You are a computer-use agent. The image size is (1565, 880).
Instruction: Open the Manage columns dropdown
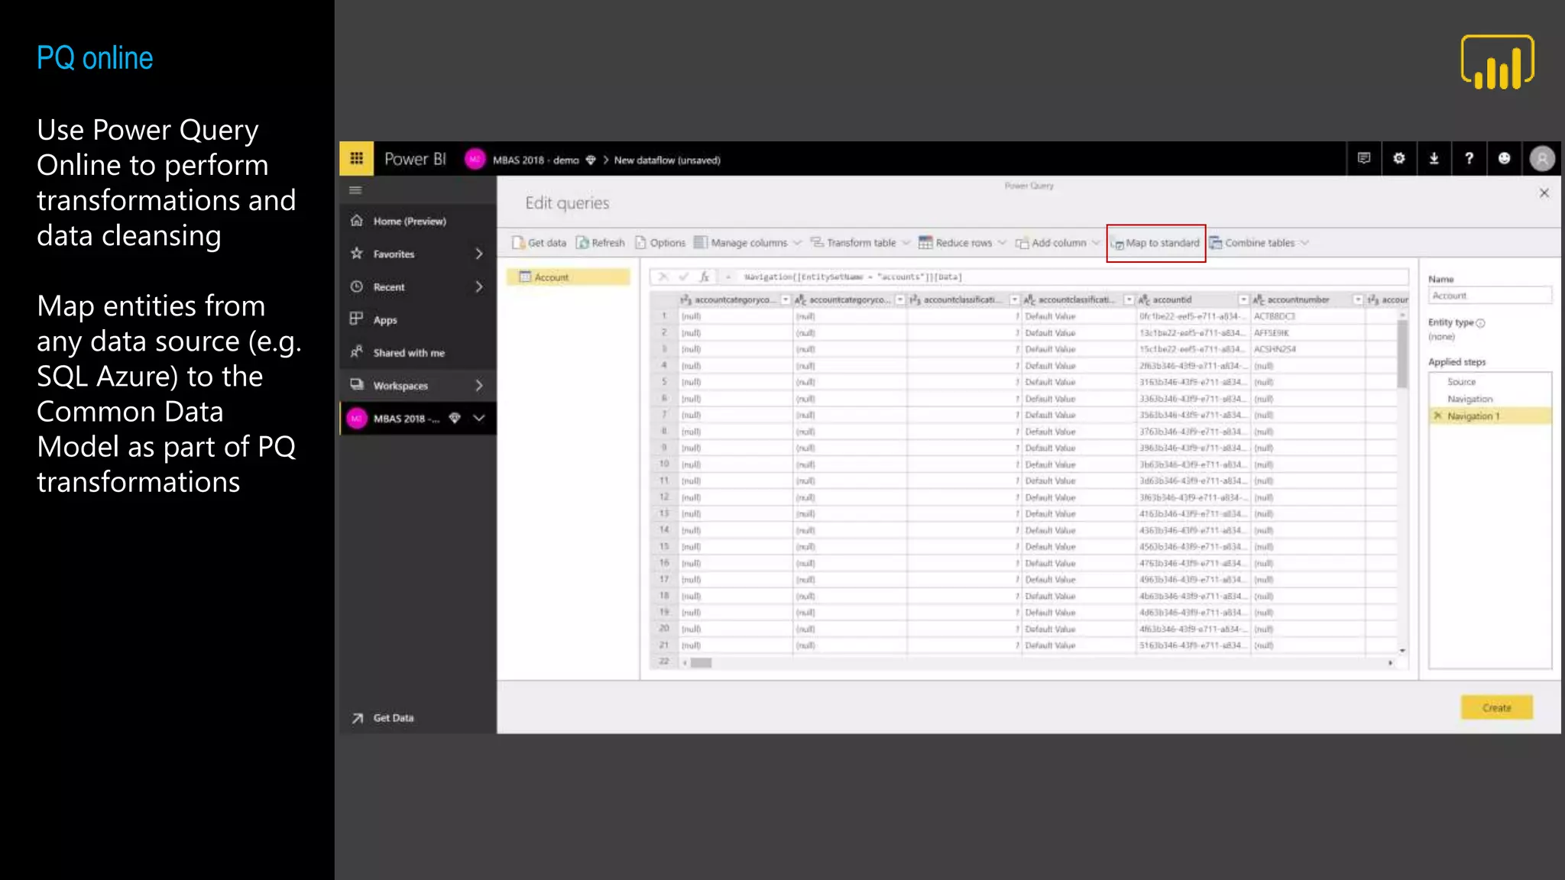click(747, 242)
